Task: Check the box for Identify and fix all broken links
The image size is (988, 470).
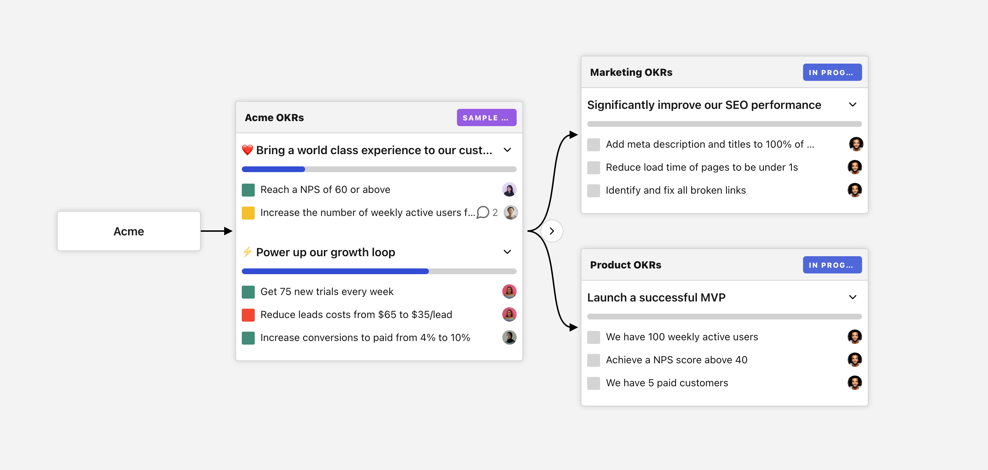Action: coord(593,190)
